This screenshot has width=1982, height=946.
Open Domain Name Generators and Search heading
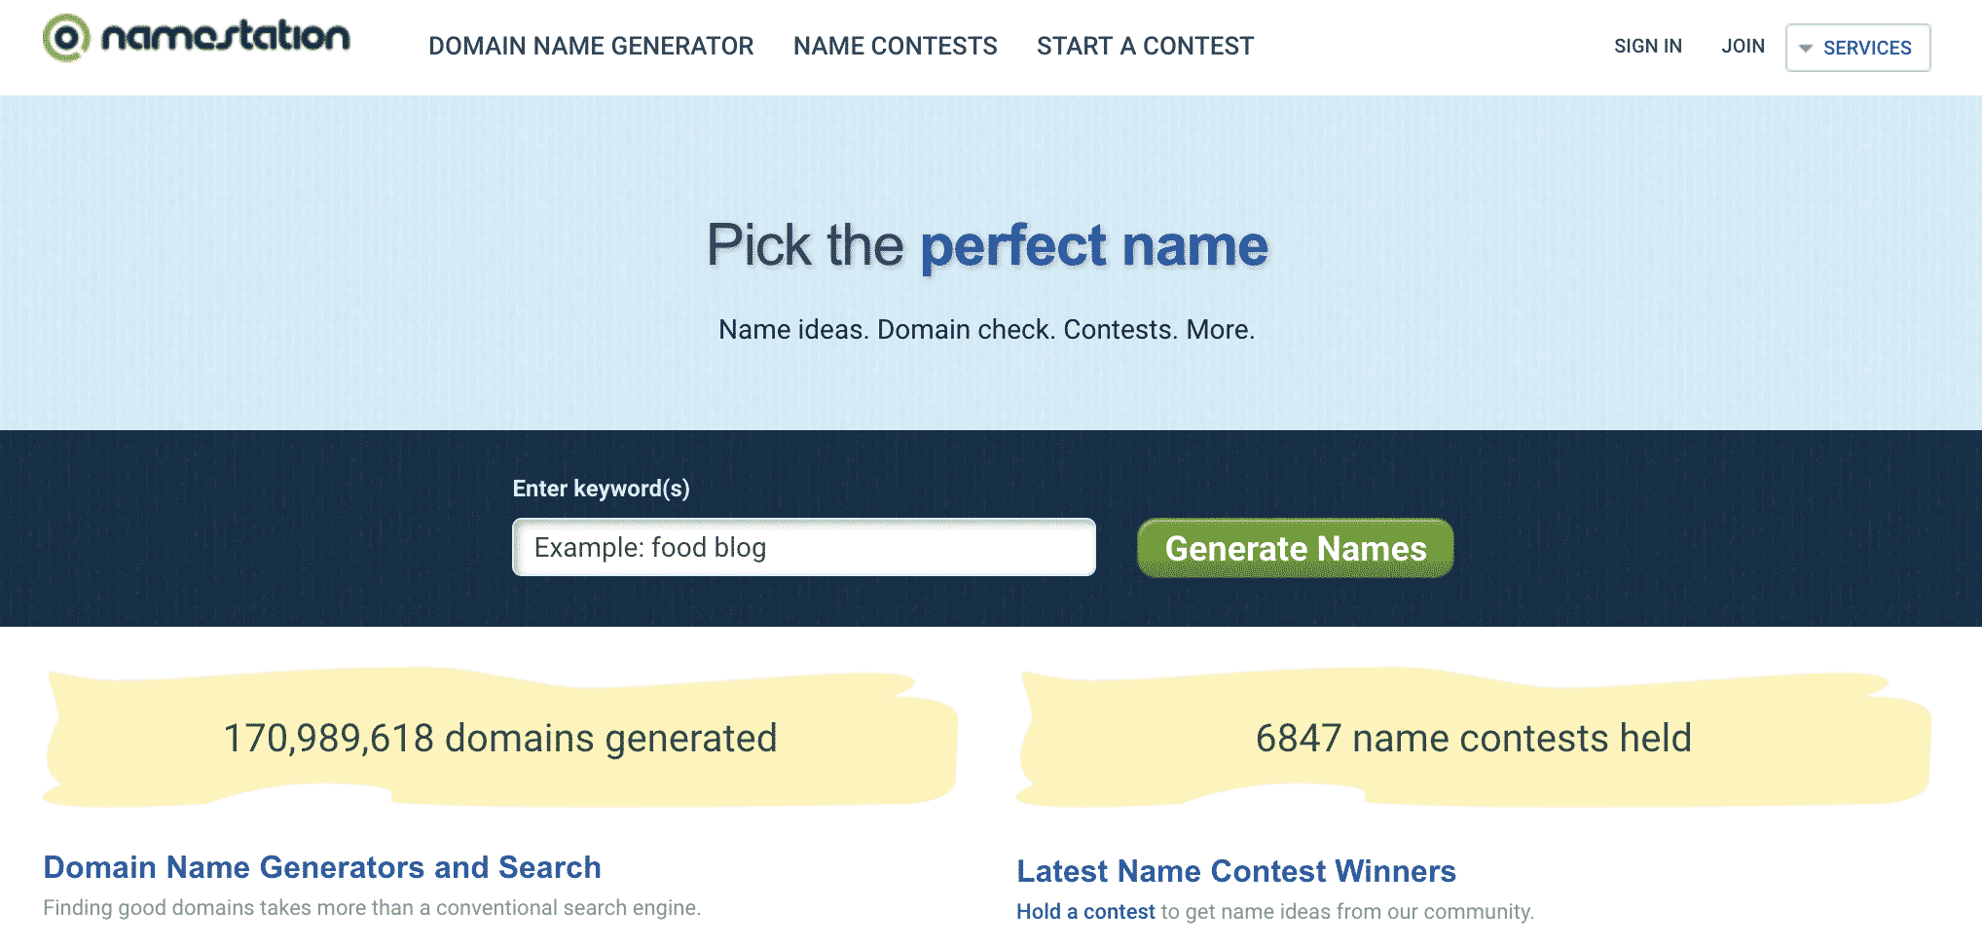[322, 866]
